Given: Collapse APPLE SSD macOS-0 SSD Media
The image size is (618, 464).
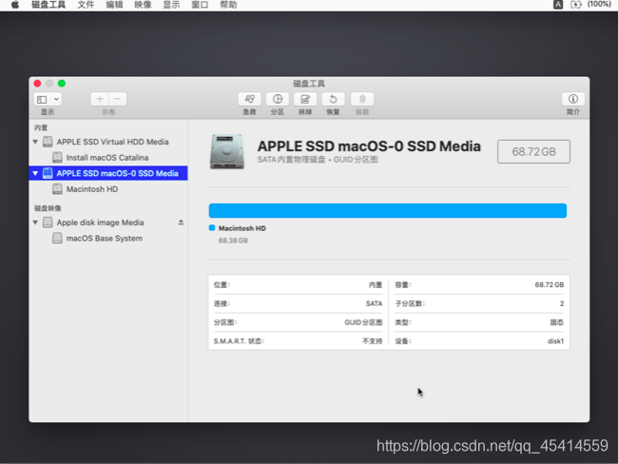Looking at the screenshot, I should (x=35, y=173).
